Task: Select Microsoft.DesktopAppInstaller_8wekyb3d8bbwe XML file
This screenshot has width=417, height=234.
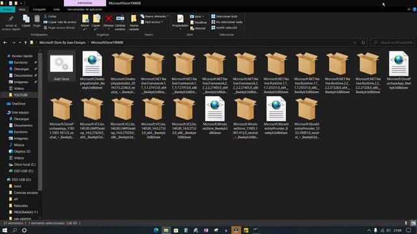Action: pos(93,70)
